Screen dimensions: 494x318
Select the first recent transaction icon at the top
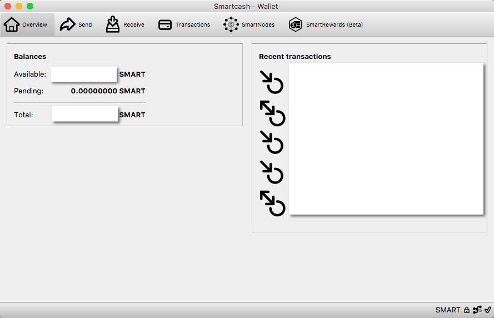click(272, 82)
